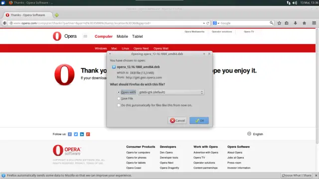Follow Opera on Google Plus icon
This screenshot has height=179, width=319.
click(88, 134)
